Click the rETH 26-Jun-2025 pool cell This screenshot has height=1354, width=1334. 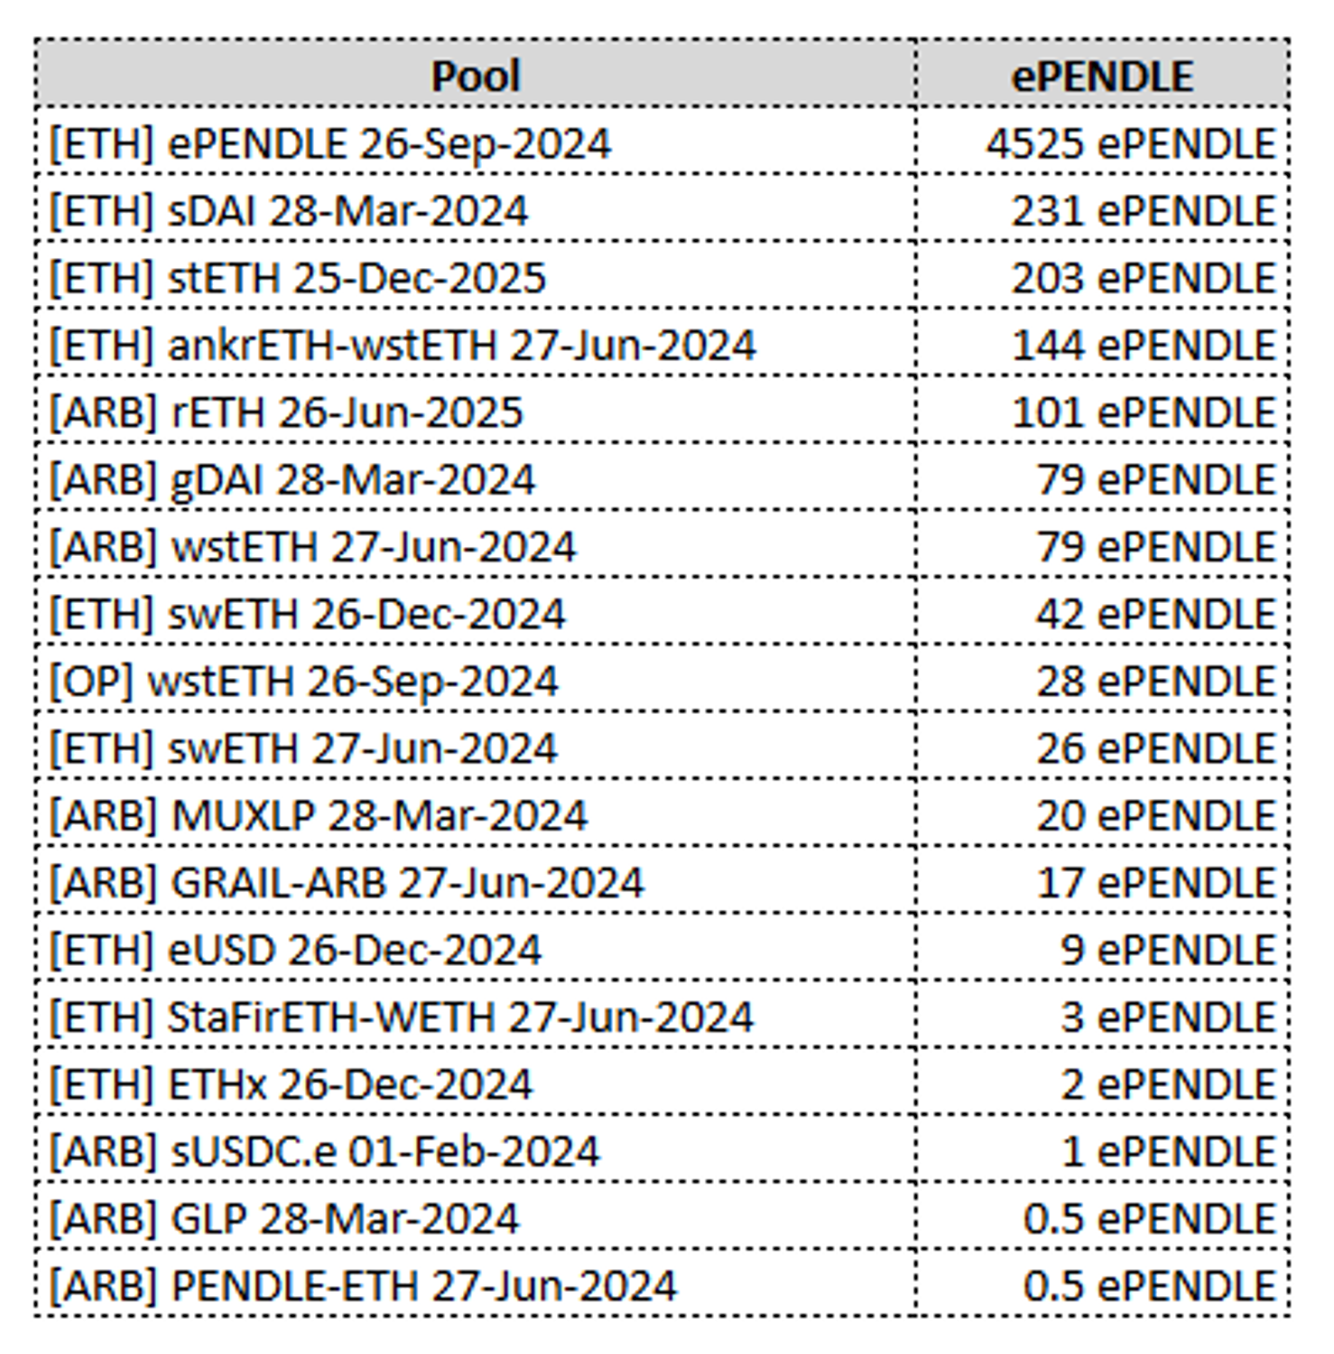click(x=286, y=413)
